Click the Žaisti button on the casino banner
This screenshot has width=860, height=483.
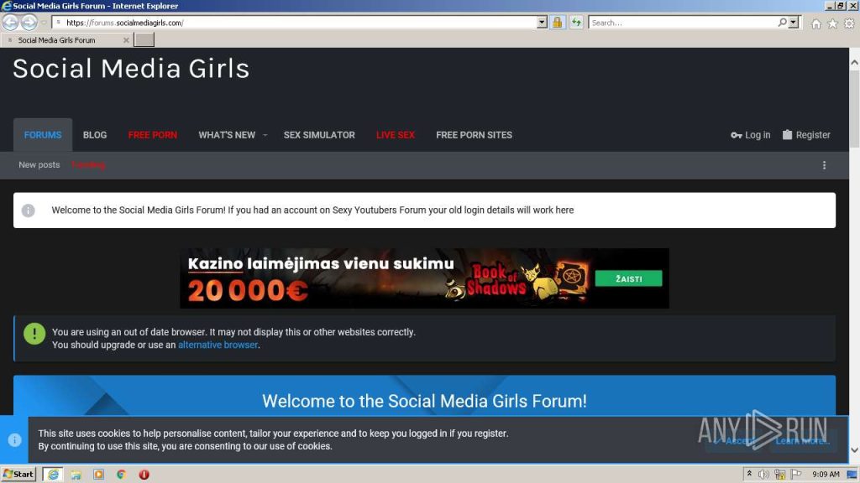628,278
